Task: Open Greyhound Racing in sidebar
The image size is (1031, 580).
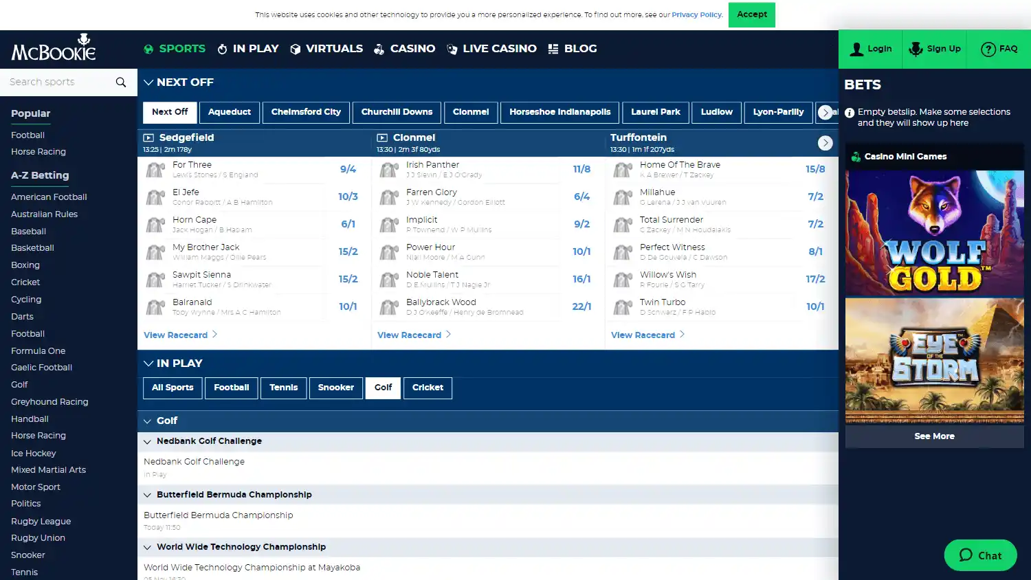Action: point(49,402)
